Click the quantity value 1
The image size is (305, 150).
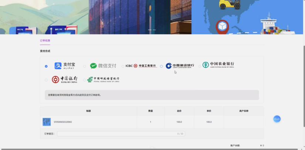click(150, 122)
